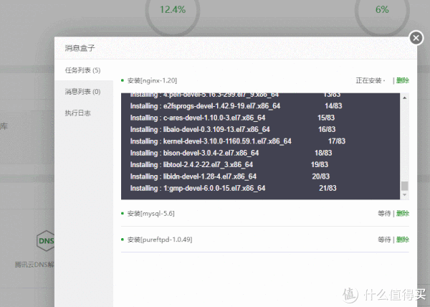
Task: Click the log scrollbar up arrow
Action: [x=404, y=98]
